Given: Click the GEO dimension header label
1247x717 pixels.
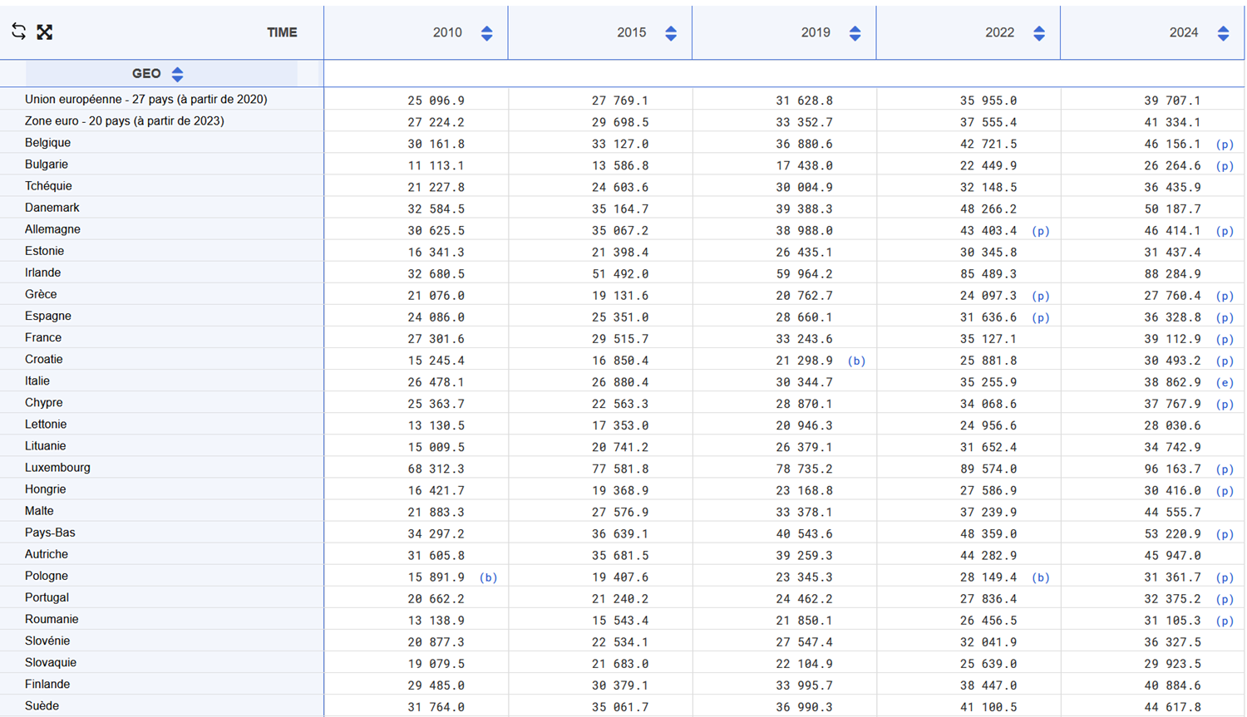Looking at the screenshot, I should [146, 74].
